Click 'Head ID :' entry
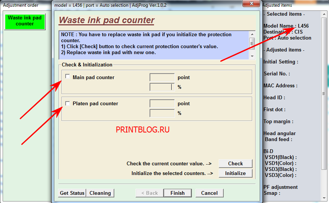This screenshot has width=329, height=203. pyautogui.click(x=274, y=97)
